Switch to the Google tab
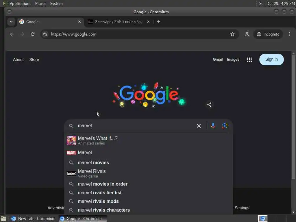This screenshot has width=296, height=222. click(x=50, y=22)
